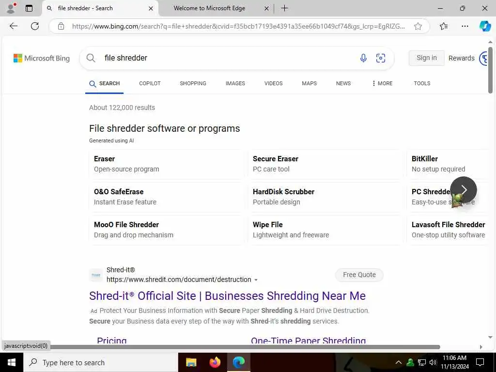
Task: Select the O&O SafeErase card
Action: click(167, 197)
